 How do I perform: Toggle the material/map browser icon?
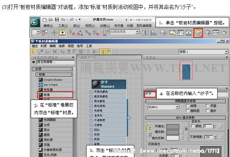(x=102, y=52)
